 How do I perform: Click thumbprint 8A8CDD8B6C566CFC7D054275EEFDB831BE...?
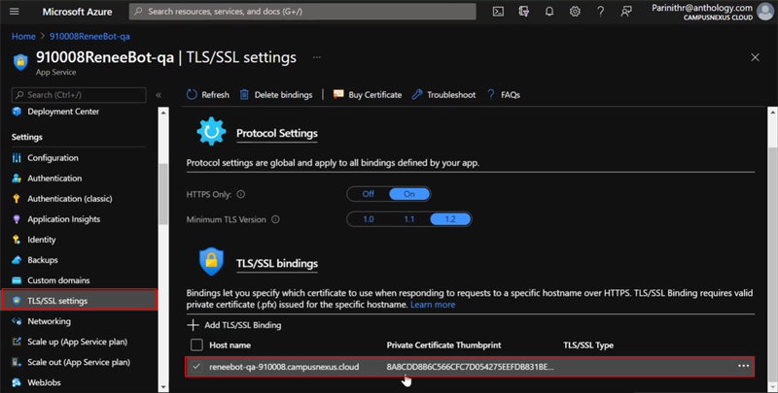click(x=471, y=367)
